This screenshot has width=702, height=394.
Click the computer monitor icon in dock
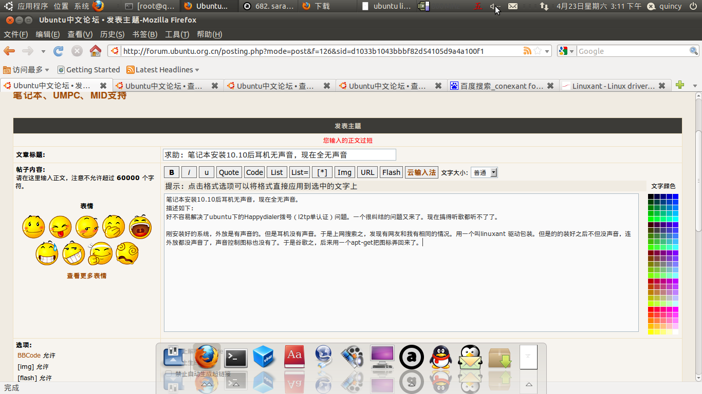pyautogui.click(x=382, y=357)
